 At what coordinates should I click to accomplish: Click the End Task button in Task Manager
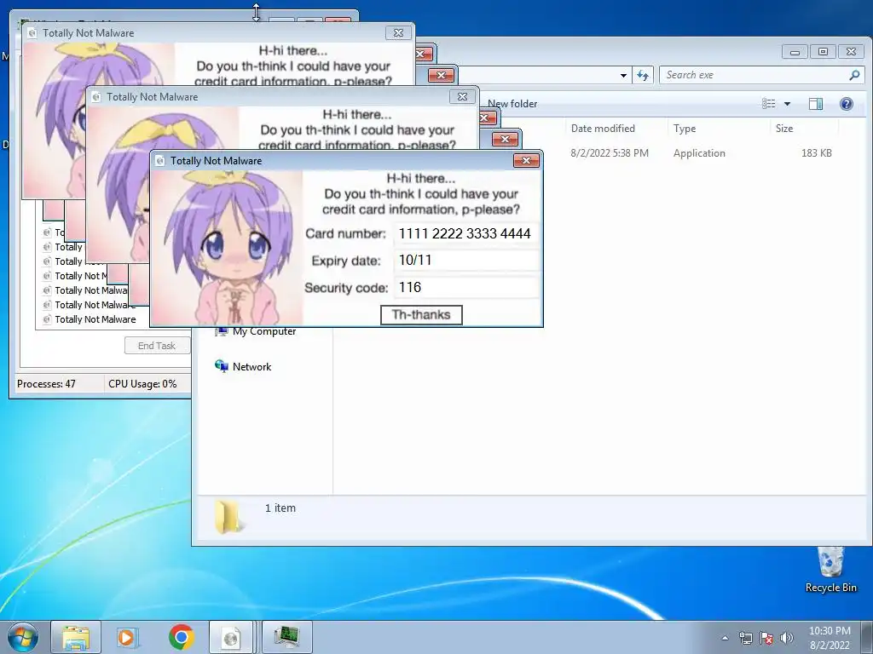pyautogui.click(x=157, y=346)
